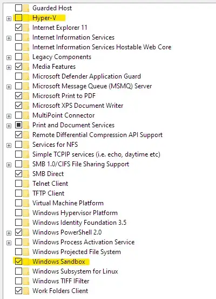Select Windows Subsystem for Linux label
This screenshot has height=299, width=216.
click(75, 271)
